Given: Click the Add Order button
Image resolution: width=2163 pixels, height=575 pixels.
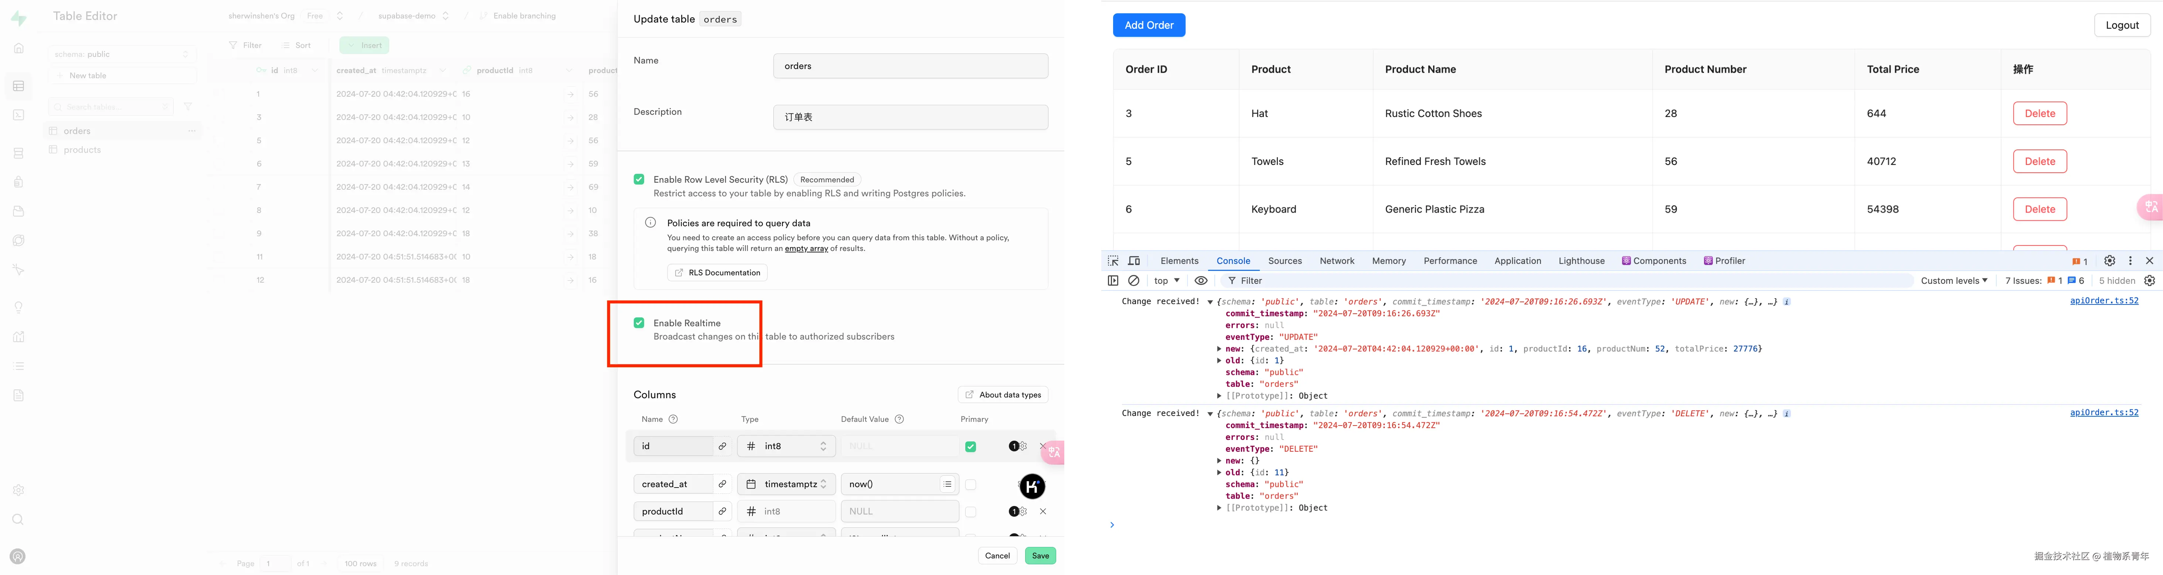Looking at the screenshot, I should click(1149, 25).
